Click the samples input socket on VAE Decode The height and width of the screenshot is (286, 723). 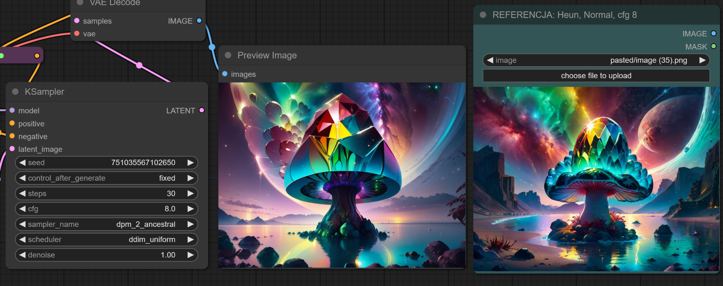77,21
